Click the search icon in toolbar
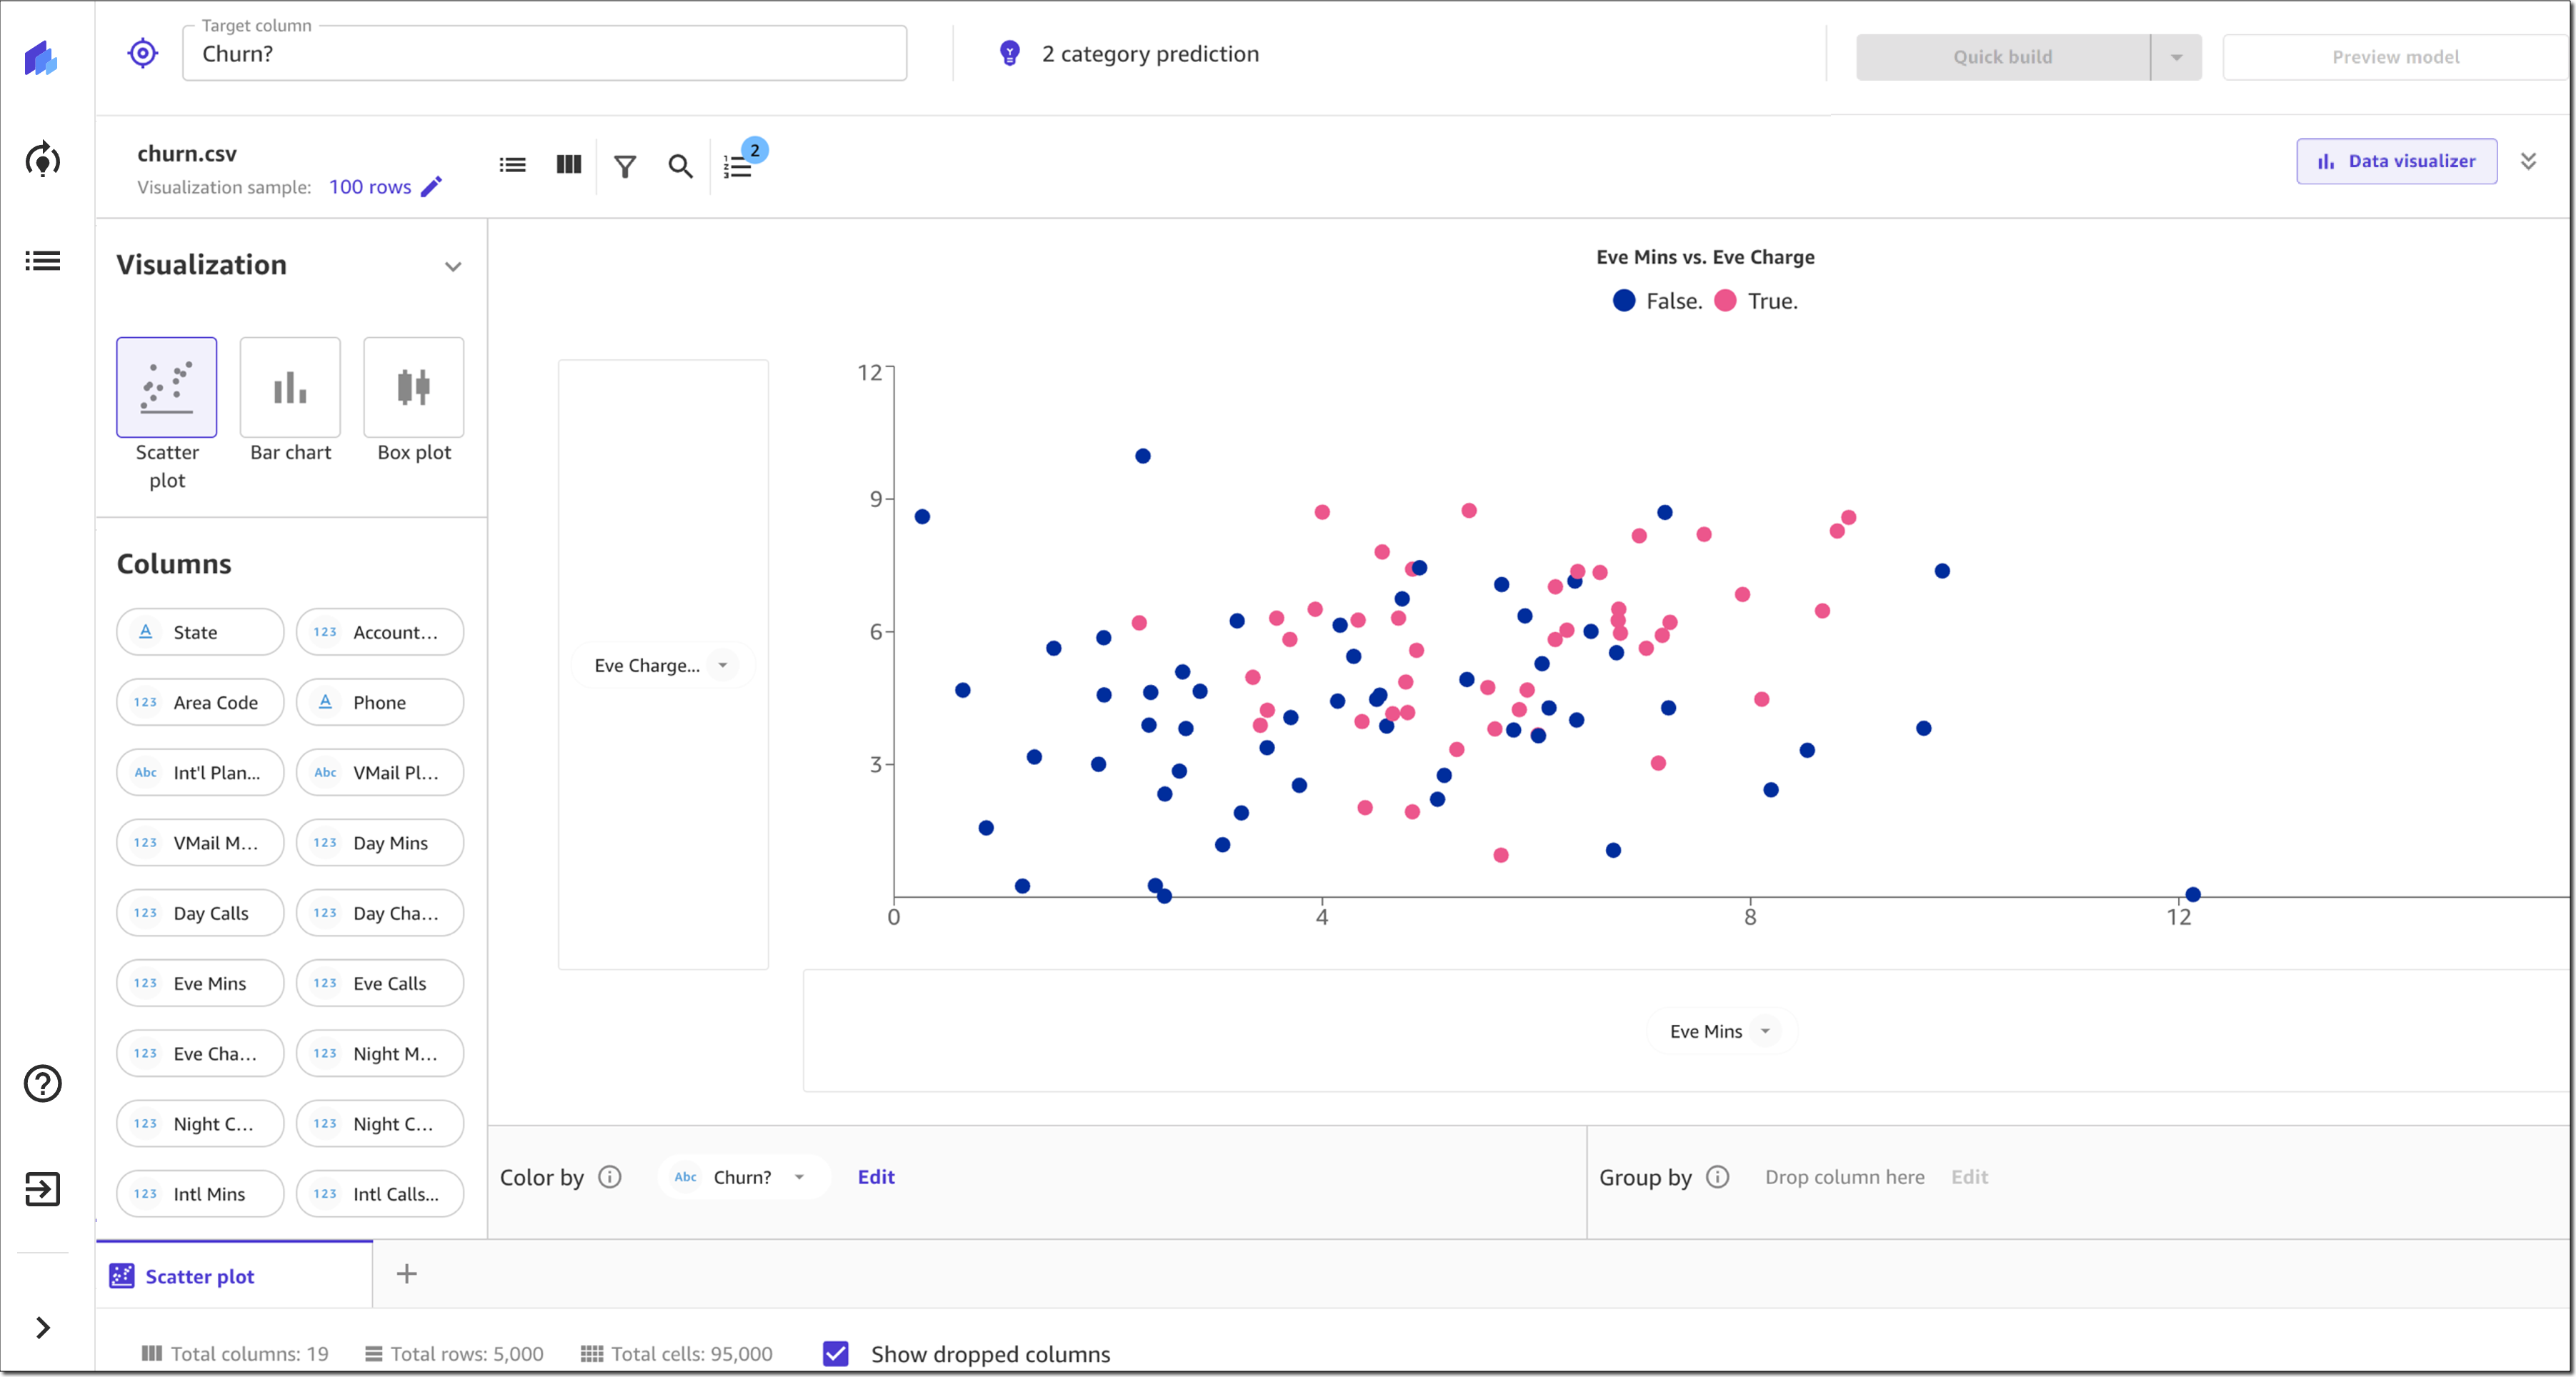Viewport: 2576px width, 1377px height. click(x=680, y=165)
